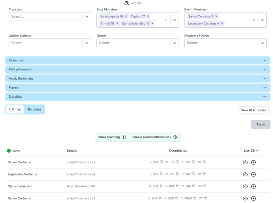The height and width of the screenshot is (203, 273).
Task: Click plus icon on Legendary Cerberus row
Action: tap(253, 174)
